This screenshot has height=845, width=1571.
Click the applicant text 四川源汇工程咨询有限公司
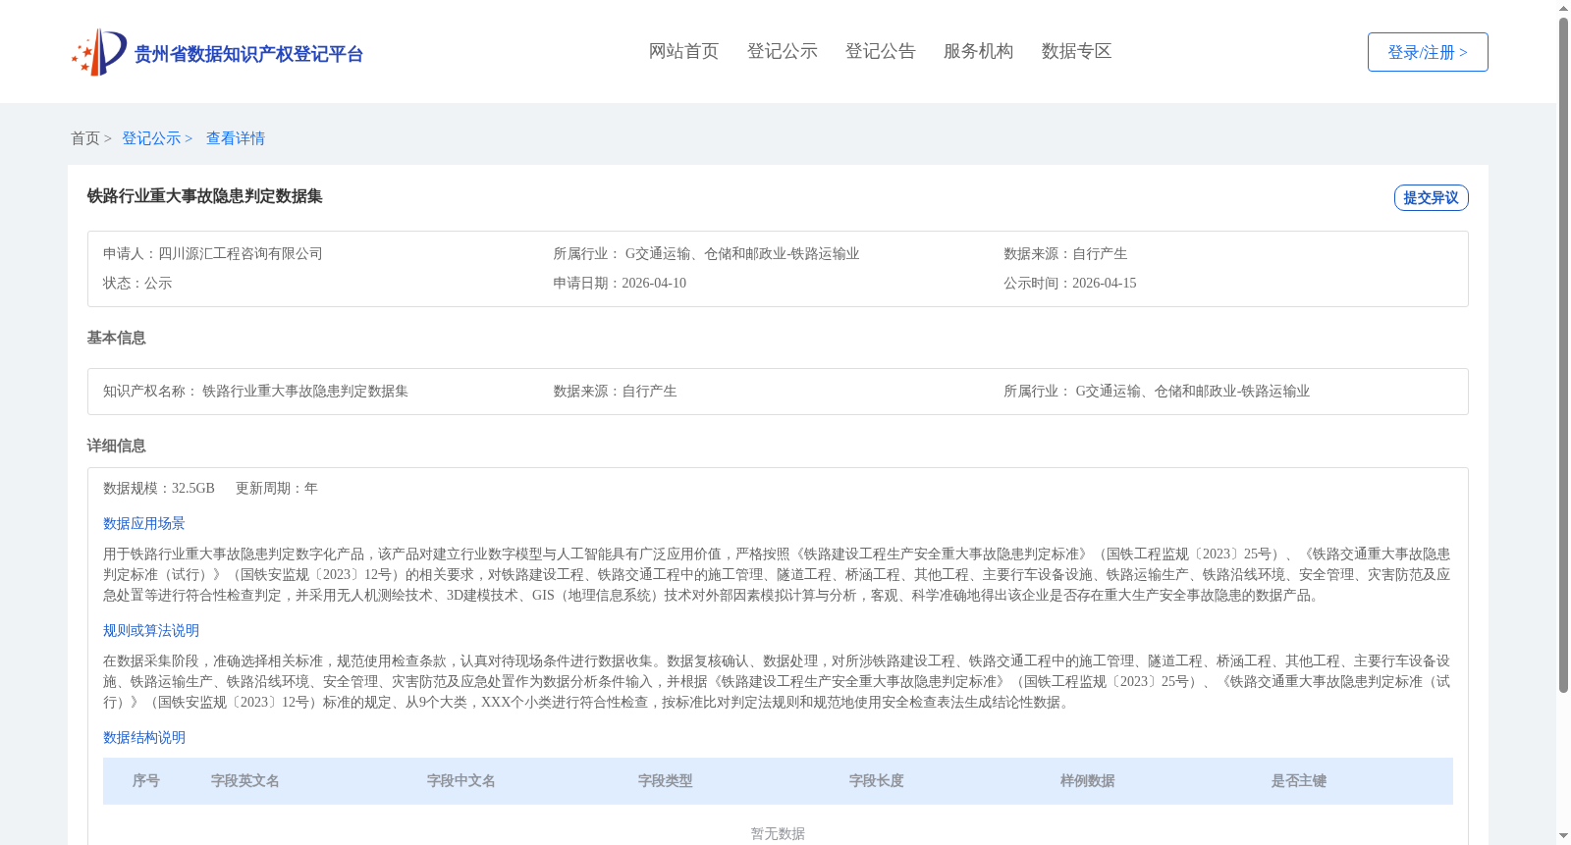click(x=241, y=254)
